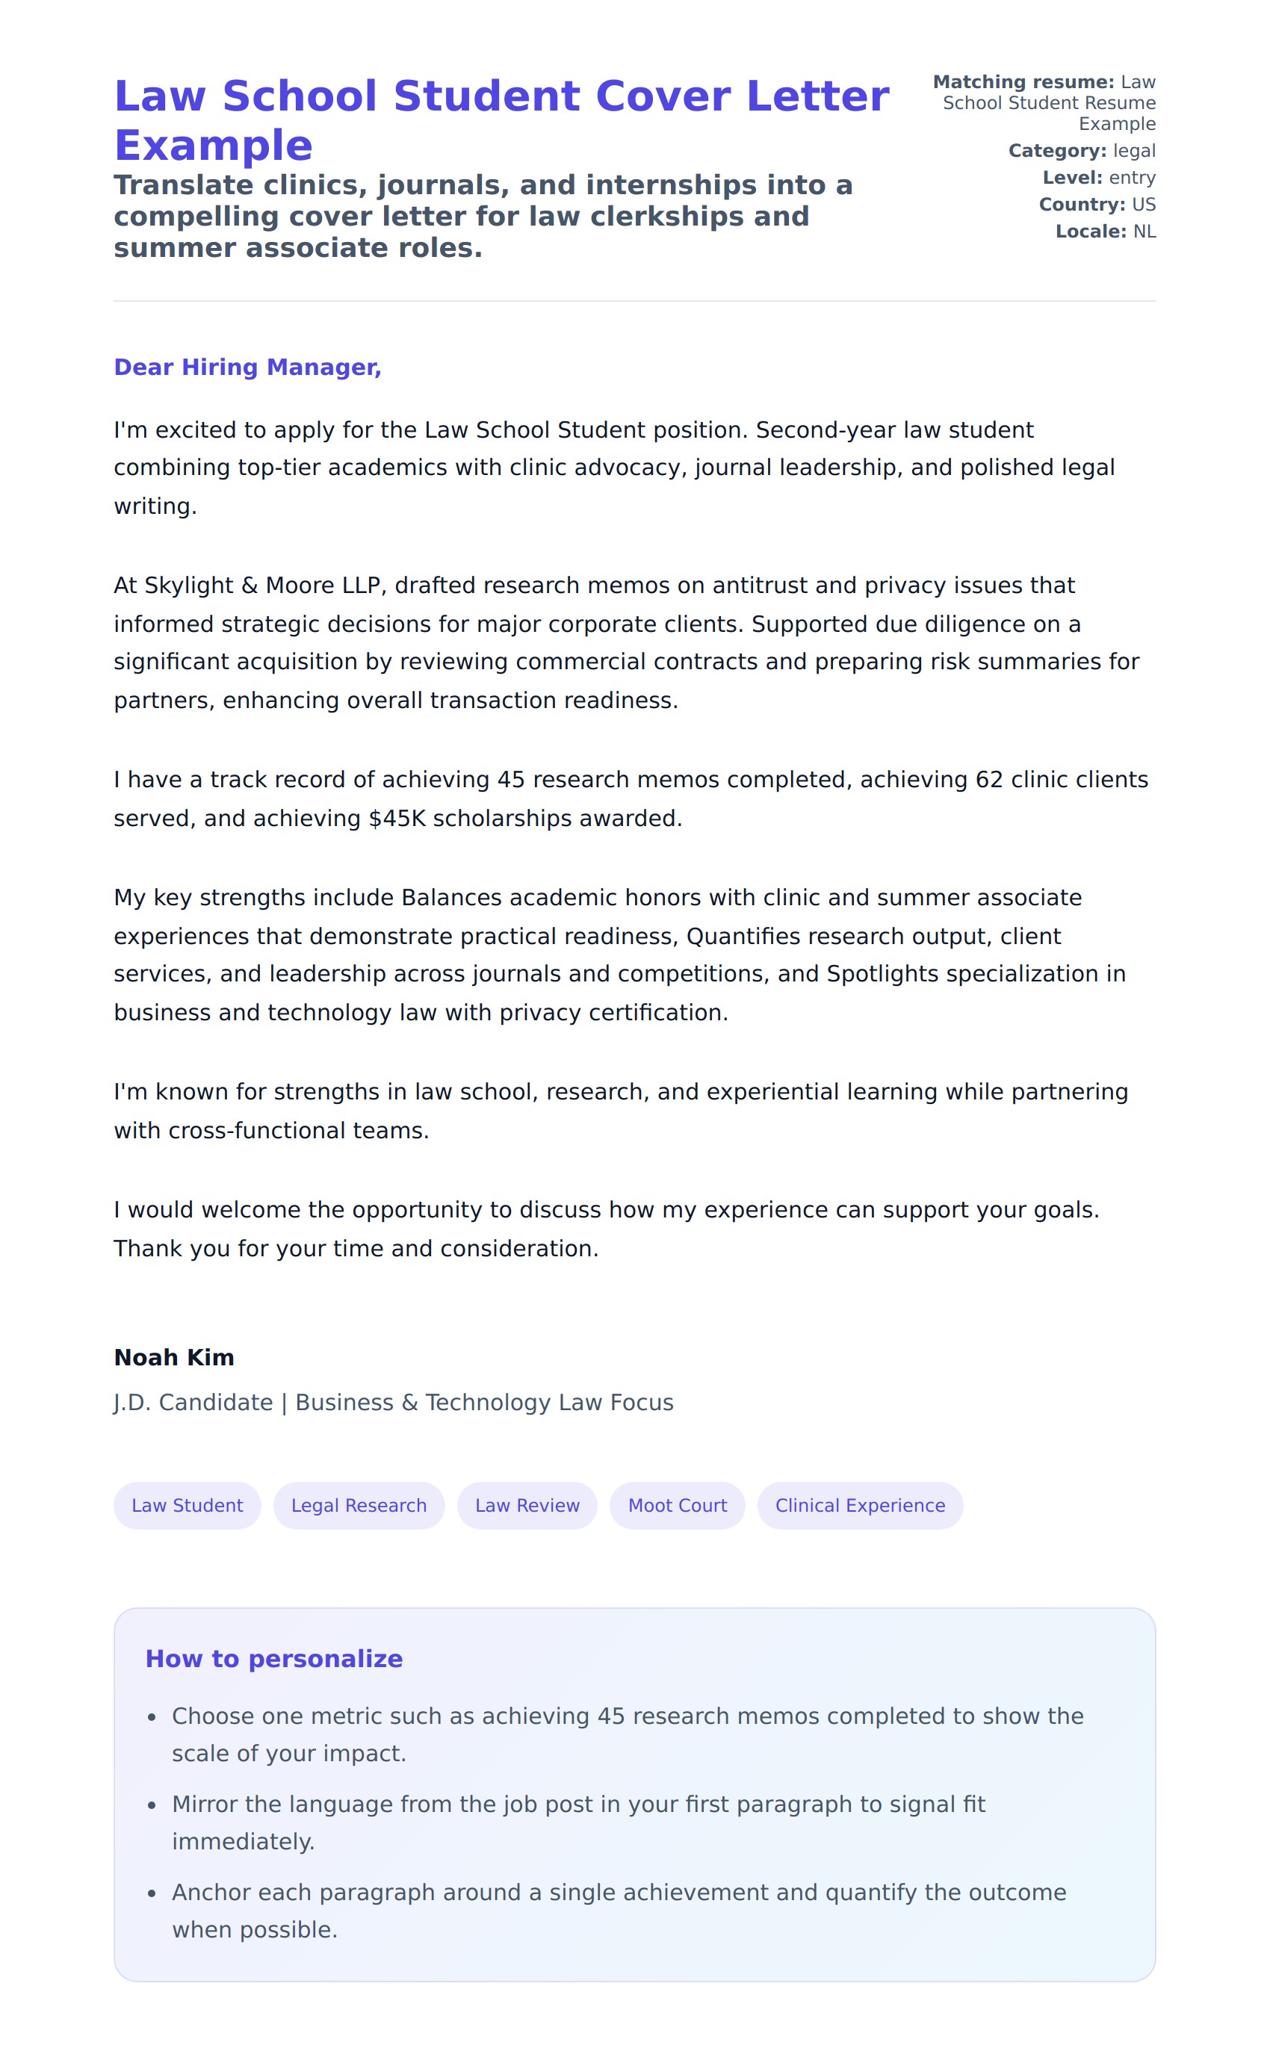Screen dimensions: 1270x2054
Task: Click the Law Student tag pill
Action: click(x=188, y=1506)
